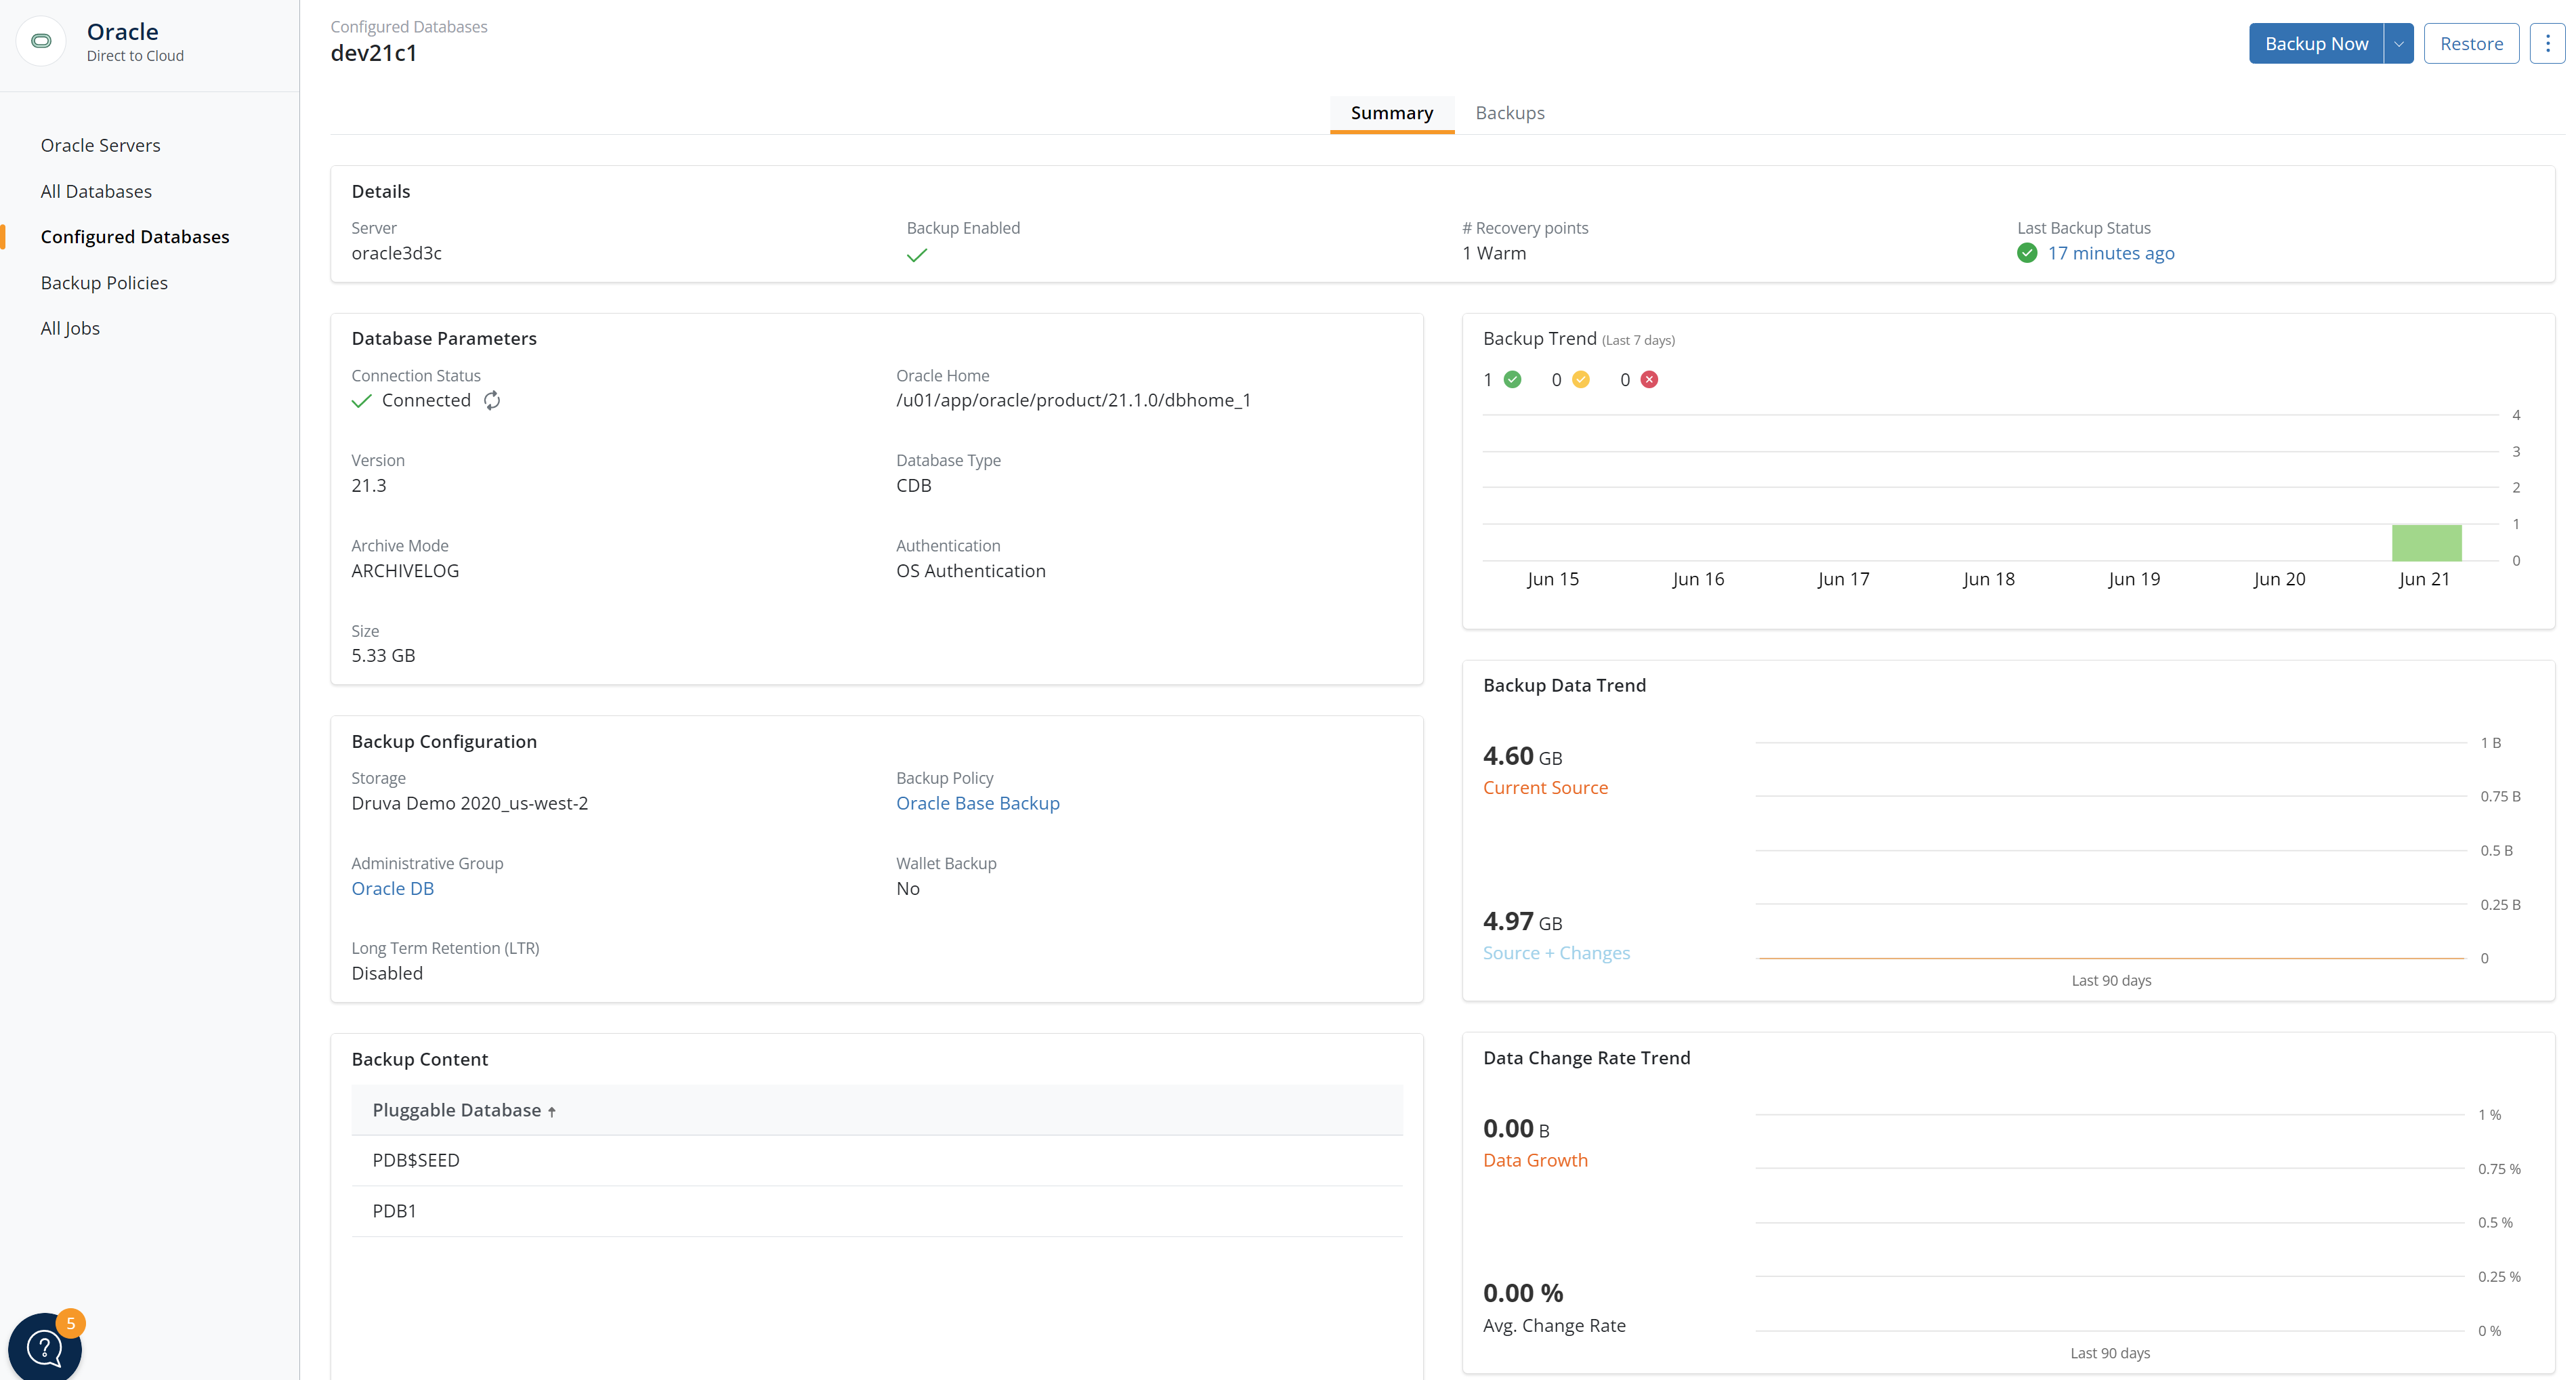Click the Jun 21 green backup bar
This screenshot has height=1380, width=2576.
[2427, 542]
